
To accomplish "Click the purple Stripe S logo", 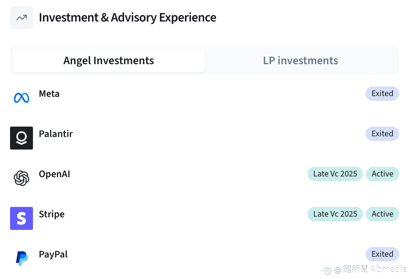I will click(x=22, y=218).
